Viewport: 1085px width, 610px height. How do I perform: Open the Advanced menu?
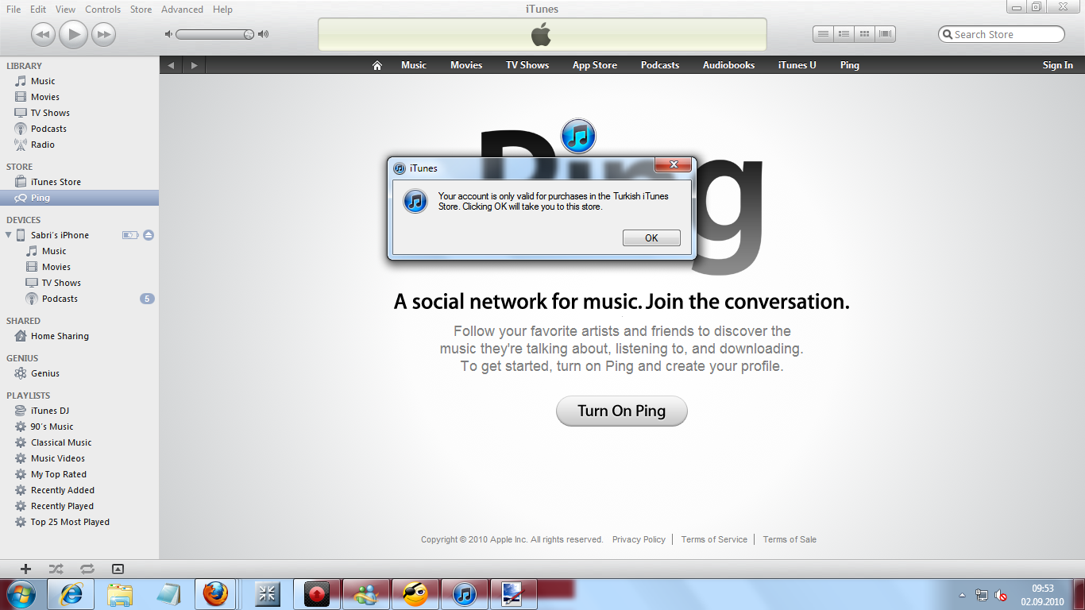point(182,10)
